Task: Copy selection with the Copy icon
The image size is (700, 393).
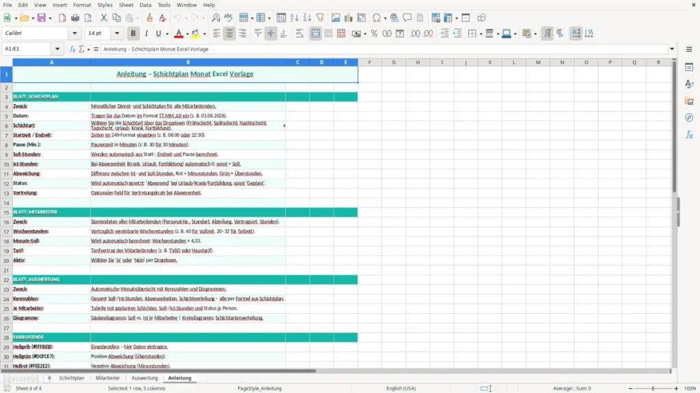Action: point(116,18)
